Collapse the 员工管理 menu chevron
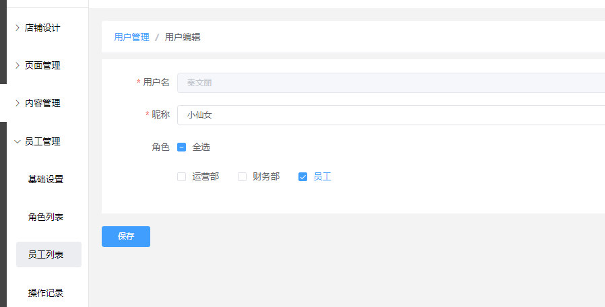 (x=17, y=141)
